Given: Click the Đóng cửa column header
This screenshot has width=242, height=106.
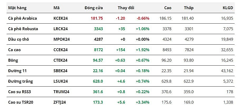Looking at the screenshot, I should (x=94, y=8).
